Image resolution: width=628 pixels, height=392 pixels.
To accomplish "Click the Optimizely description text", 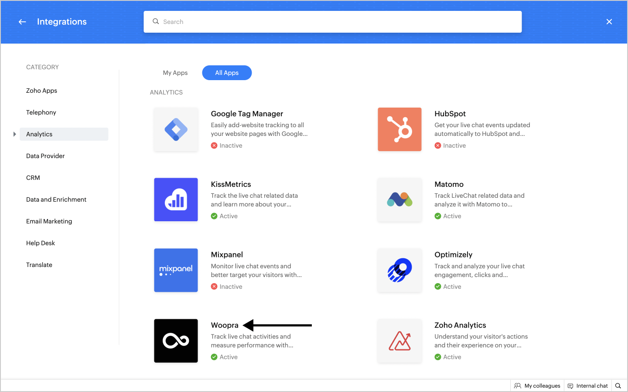I will click(x=480, y=270).
